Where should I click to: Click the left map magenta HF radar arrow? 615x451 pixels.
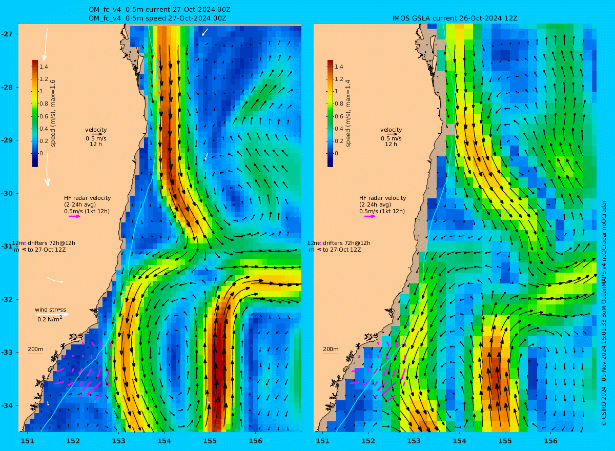click(75, 216)
